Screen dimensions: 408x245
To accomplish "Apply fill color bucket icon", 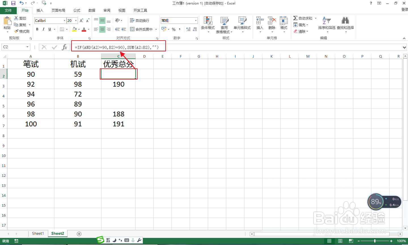I will pos(74,29).
